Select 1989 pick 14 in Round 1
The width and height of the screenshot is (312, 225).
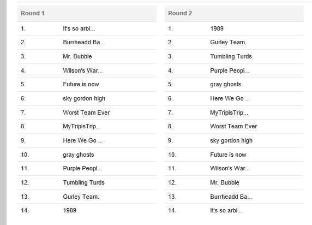(x=70, y=210)
